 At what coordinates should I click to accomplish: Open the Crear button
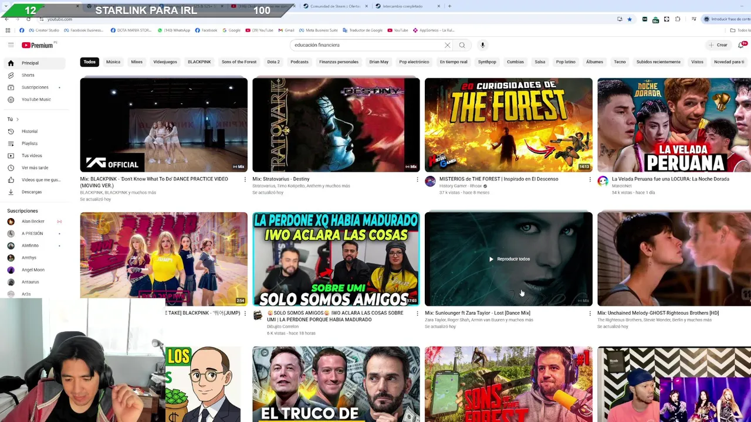click(x=718, y=45)
